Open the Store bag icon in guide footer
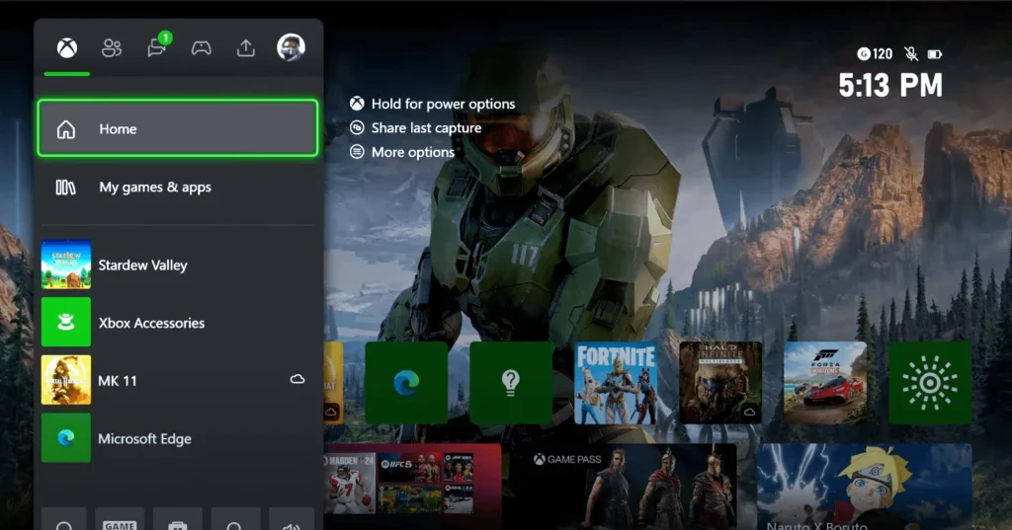Image resolution: width=1012 pixels, height=530 pixels. click(x=178, y=521)
